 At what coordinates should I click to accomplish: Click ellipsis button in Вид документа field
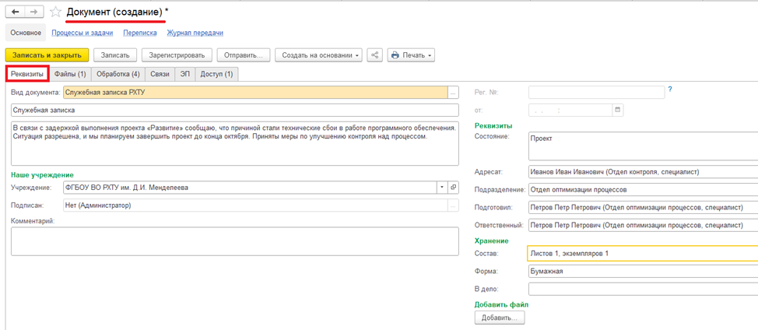[453, 93]
